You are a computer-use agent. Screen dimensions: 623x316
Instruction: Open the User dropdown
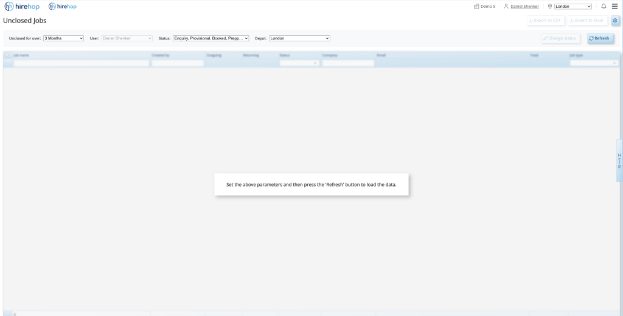coord(127,38)
